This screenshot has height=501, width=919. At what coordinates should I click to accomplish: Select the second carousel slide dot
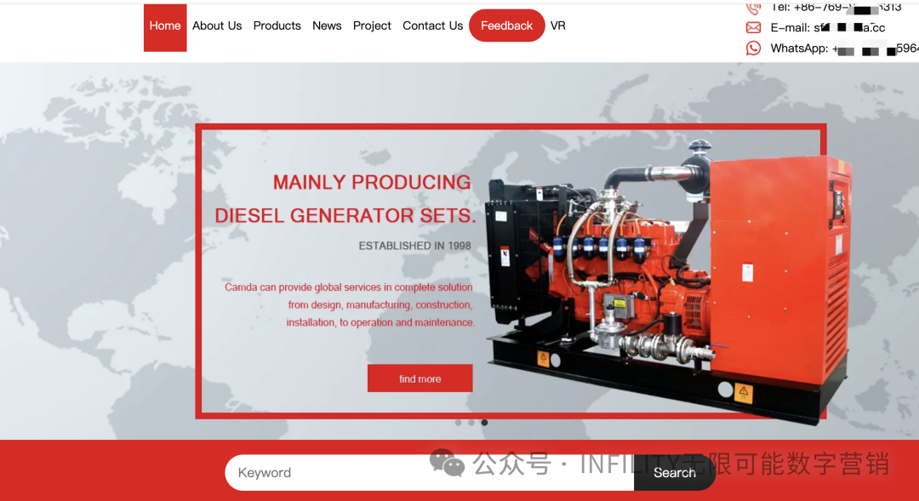pyautogui.click(x=471, y=423)
